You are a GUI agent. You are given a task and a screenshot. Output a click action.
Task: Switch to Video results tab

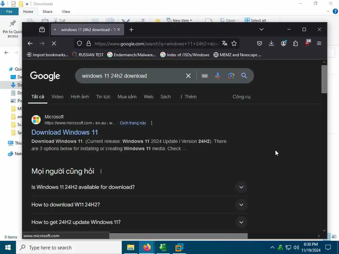pos(57,97)
